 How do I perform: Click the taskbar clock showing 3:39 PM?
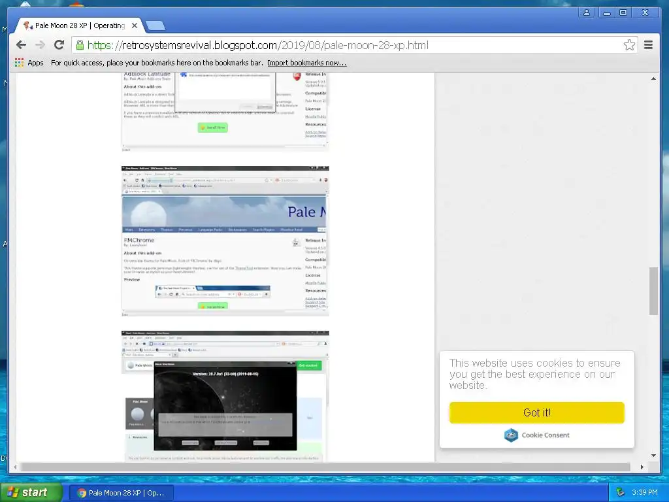[x=645, y=493]
